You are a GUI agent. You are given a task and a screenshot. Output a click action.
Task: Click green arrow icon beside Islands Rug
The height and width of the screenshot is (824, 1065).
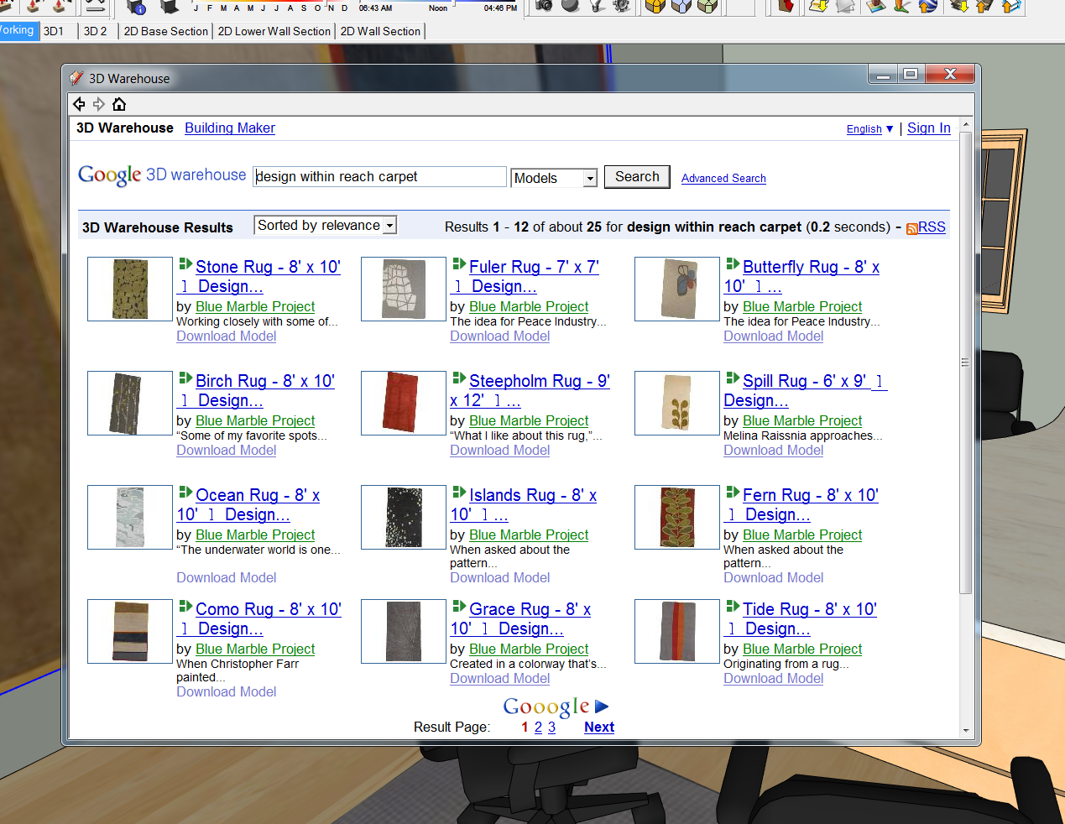coord(459,493)
